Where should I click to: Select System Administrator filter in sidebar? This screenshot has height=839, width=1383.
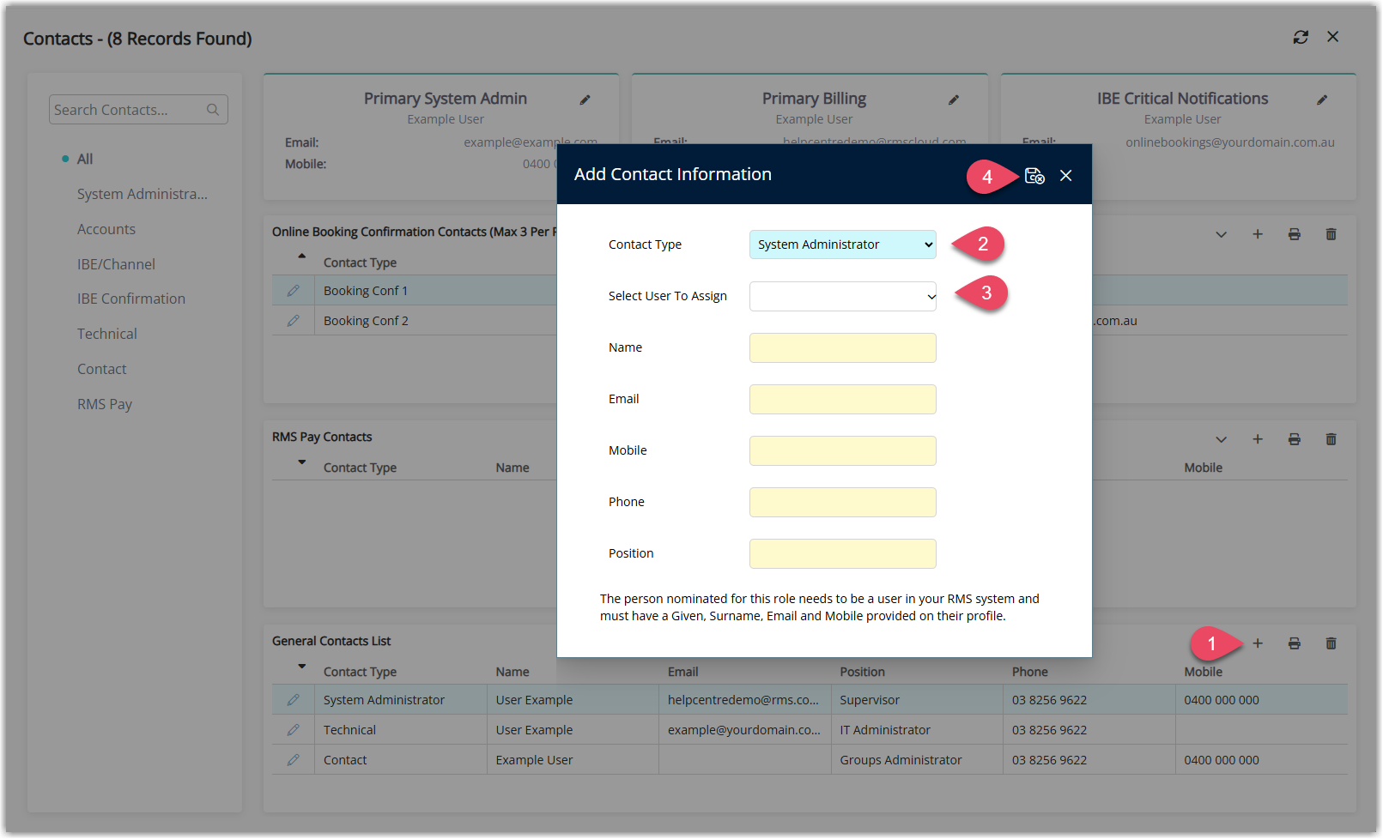(x=143, y=194)
